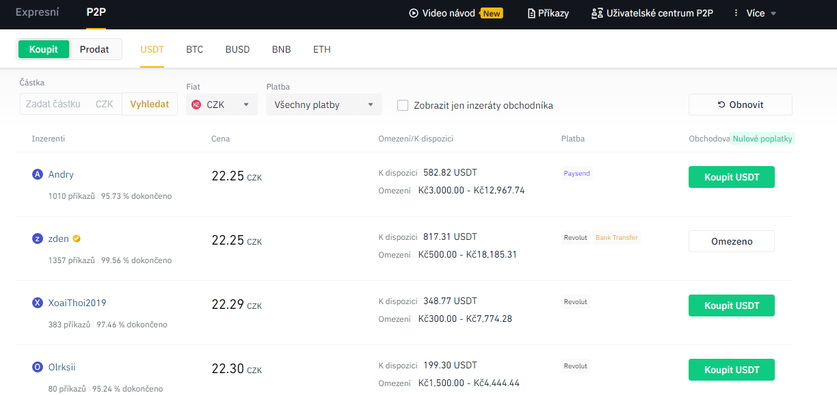The height and width of the screenshot is (395, 837).
Task: Focus the Zadat částku input field
Action: [71, 104]
